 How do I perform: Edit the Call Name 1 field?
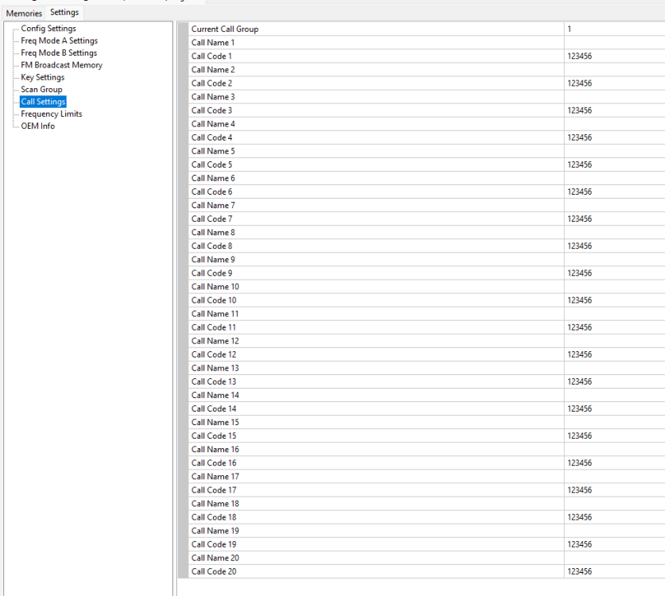point(613,43)
